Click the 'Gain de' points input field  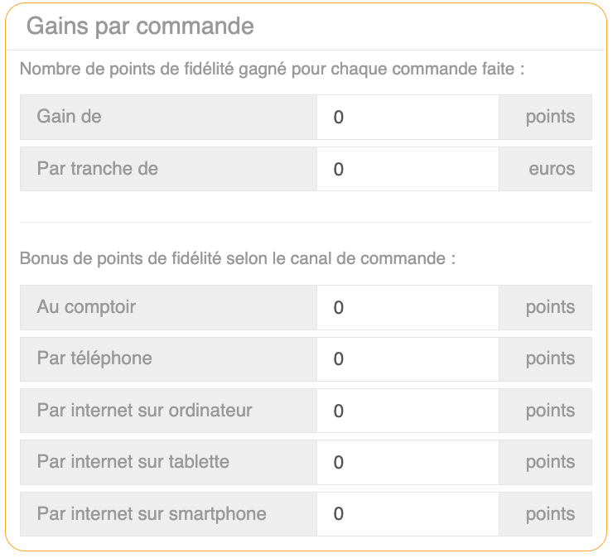click(x=408, y=117)
